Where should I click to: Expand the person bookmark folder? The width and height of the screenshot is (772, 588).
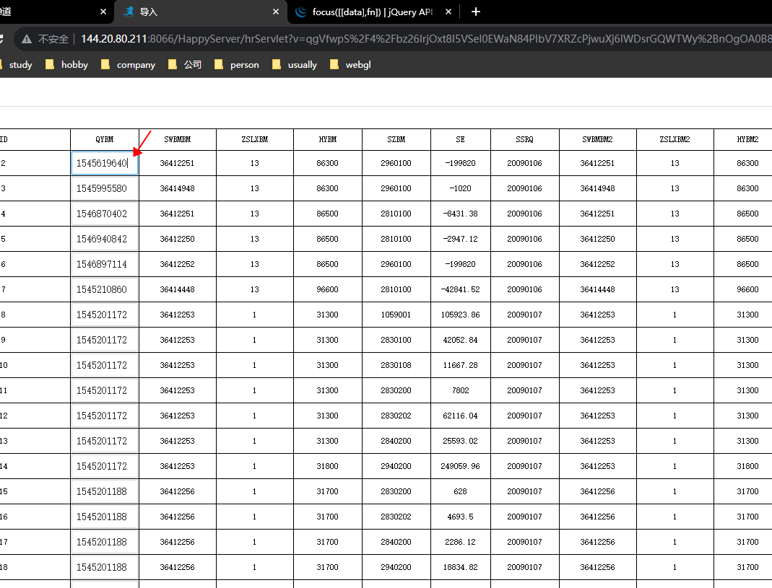point(237,65)
